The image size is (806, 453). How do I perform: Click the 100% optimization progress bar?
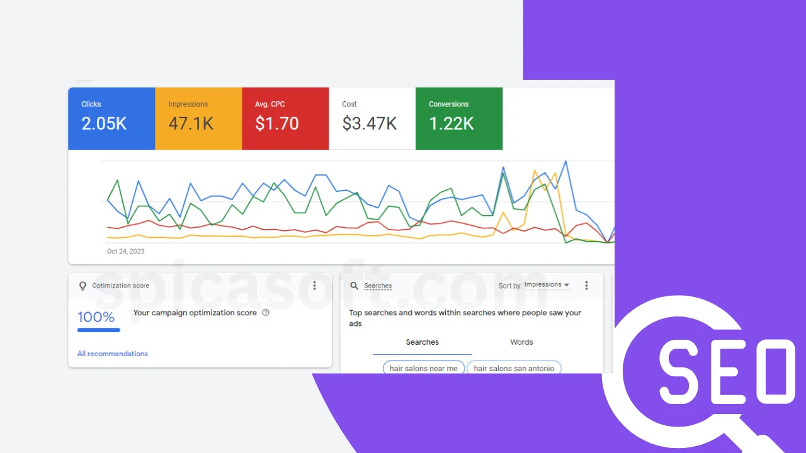tap(99, 330)
